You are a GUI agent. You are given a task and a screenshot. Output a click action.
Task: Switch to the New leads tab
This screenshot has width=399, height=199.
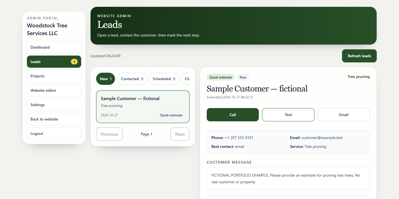(106, 79)
